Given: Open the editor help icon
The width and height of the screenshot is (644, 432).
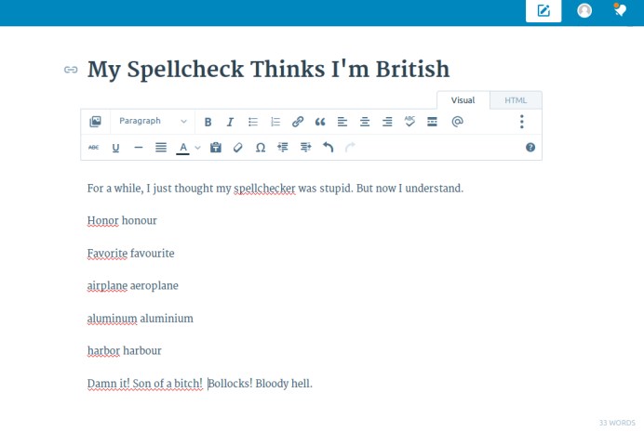Looking at the screenshot, I should pyautogui.click(x=530, y=148).
